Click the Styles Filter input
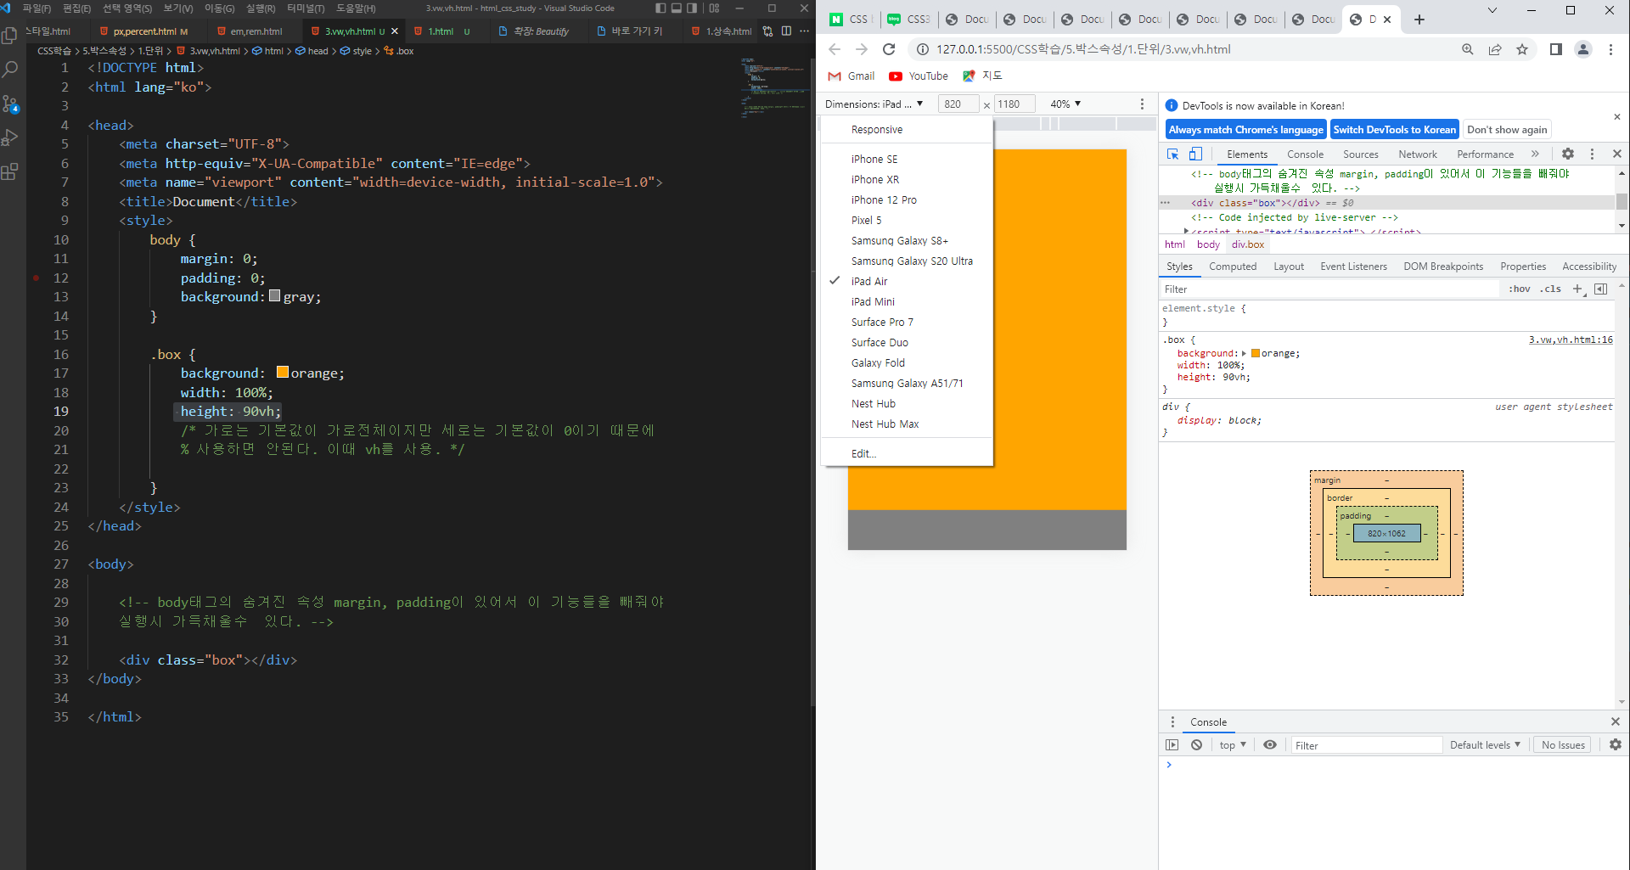This screenshot has height=870, width=1630. point(1329,289)
